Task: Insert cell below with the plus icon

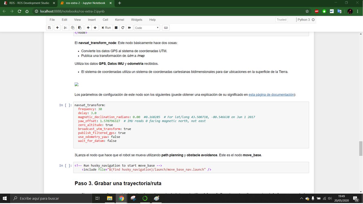Action: tap(57, 27)
